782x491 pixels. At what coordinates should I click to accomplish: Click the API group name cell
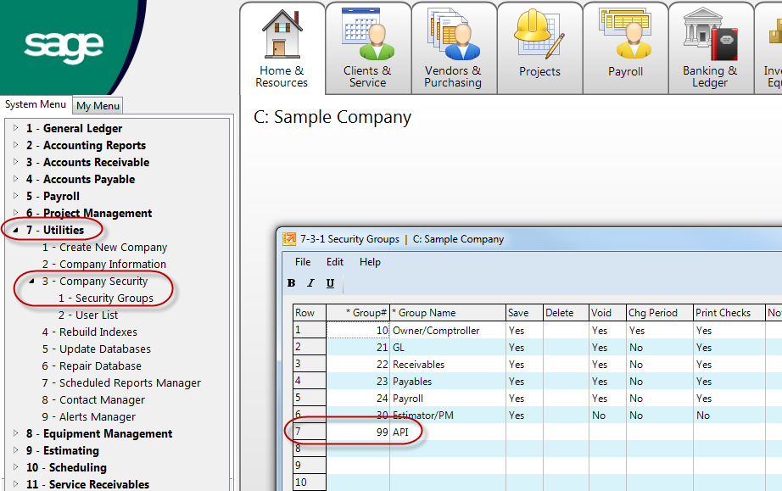click(447, 432)
